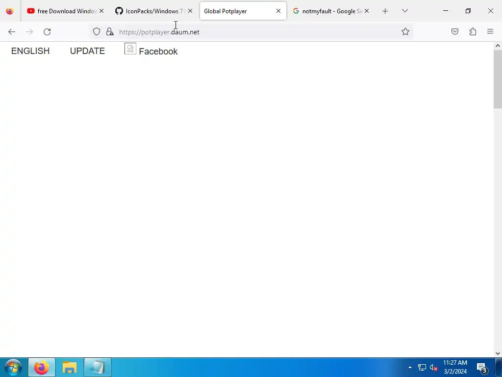Close the notmyfault Google tab
Viewport: 502px width, 377px height.
tap(367, 11)
